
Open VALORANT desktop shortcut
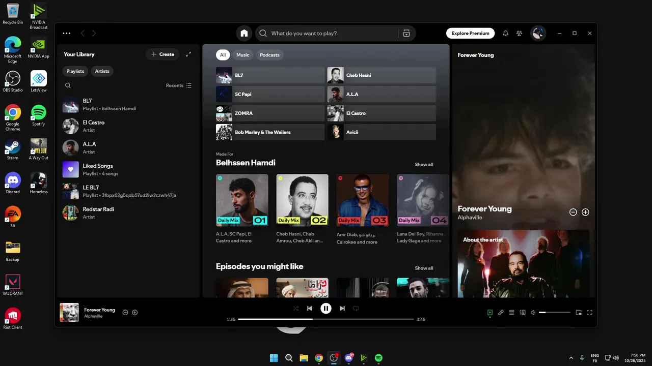13,285
